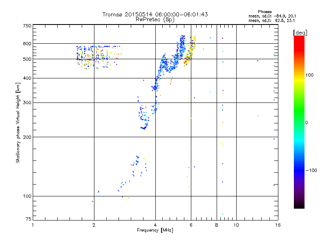Click the x-axis tick label '8'
327x245 pixels.
click(x=217, y=225)
